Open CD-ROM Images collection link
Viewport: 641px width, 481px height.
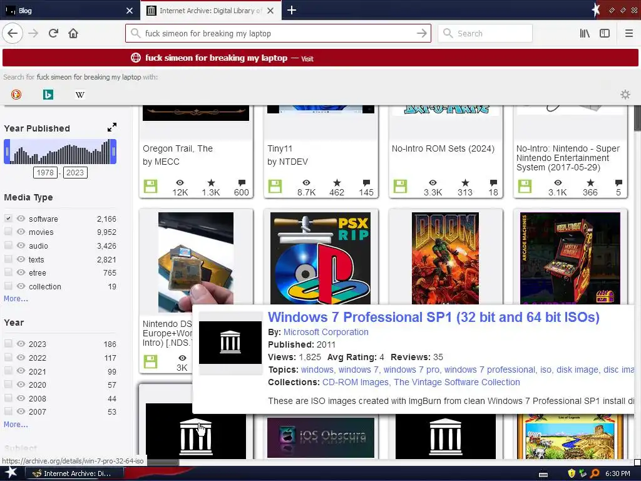click(x=356, y=382)
